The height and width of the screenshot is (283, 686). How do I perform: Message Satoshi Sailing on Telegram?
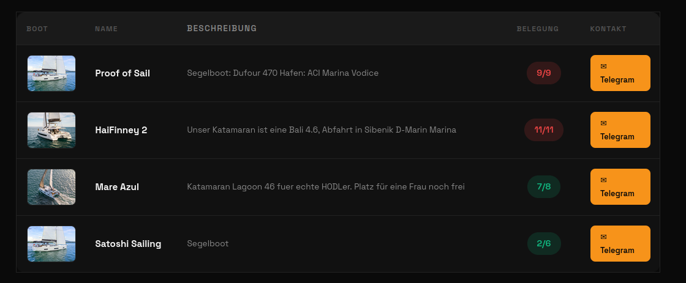pyautogui.click(x=620, y=244)
